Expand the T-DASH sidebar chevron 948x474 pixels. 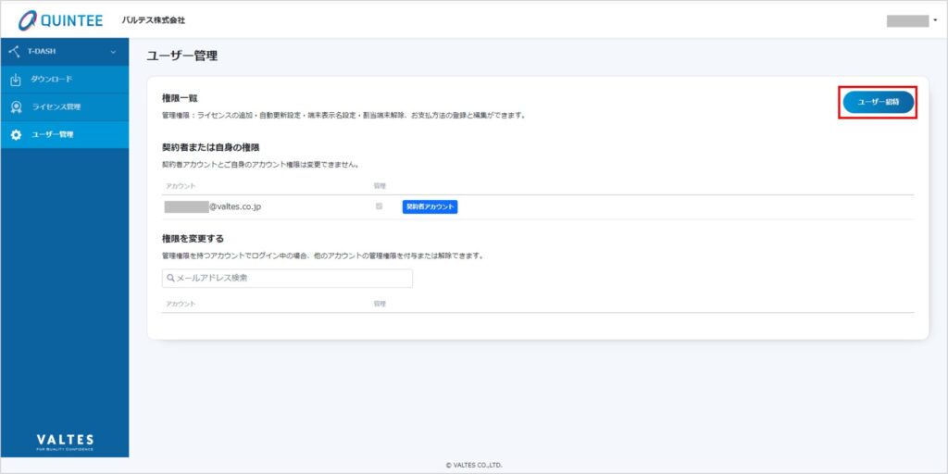pyautogui.click(x=113, y=52)
